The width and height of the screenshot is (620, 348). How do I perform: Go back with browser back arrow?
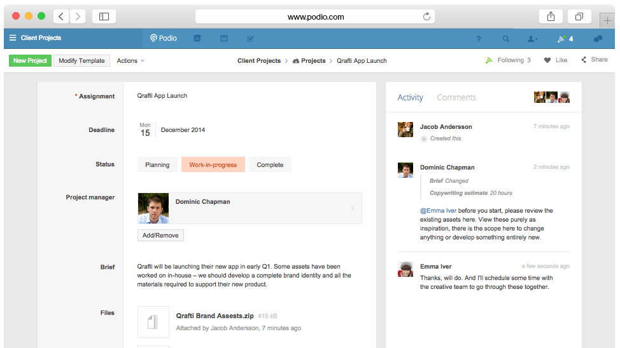tap(61, 17)
